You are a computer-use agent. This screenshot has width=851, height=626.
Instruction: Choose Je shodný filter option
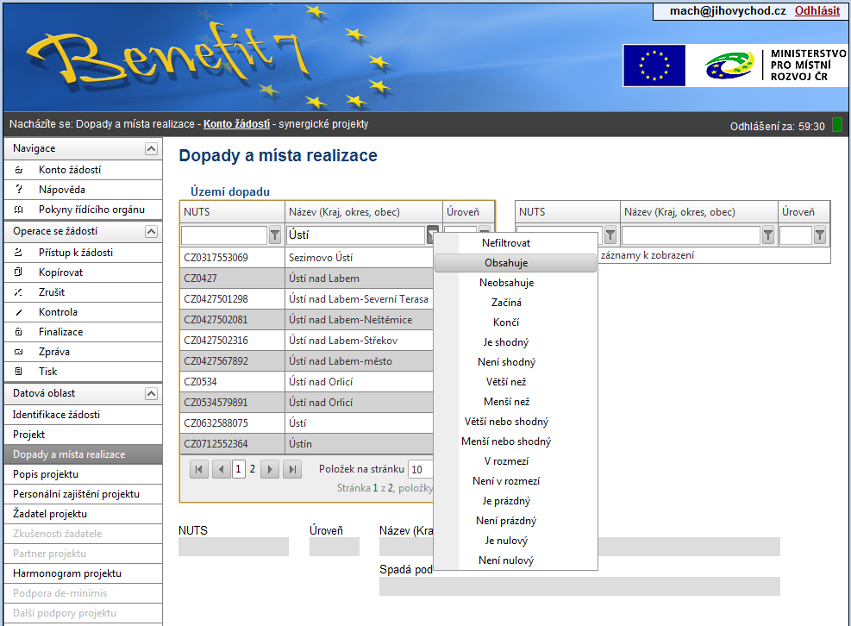pyautogui.click(x=506, y=342)
